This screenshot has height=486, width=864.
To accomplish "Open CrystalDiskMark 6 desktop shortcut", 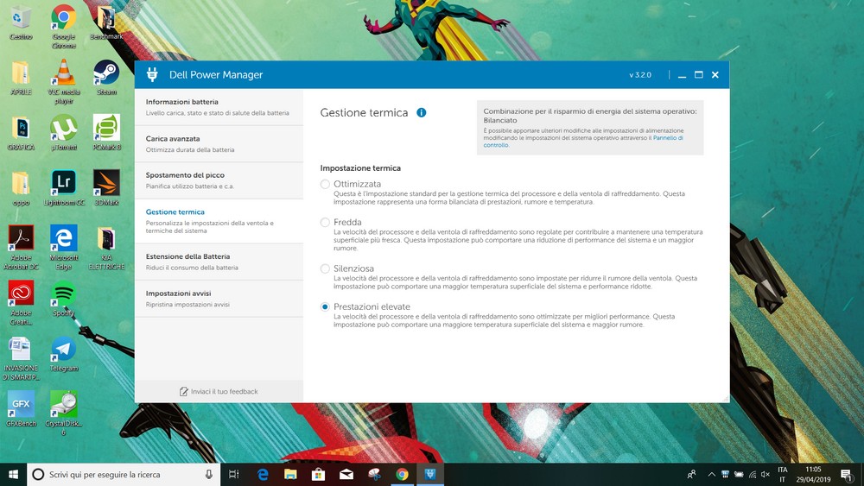I will coord(63,413).
